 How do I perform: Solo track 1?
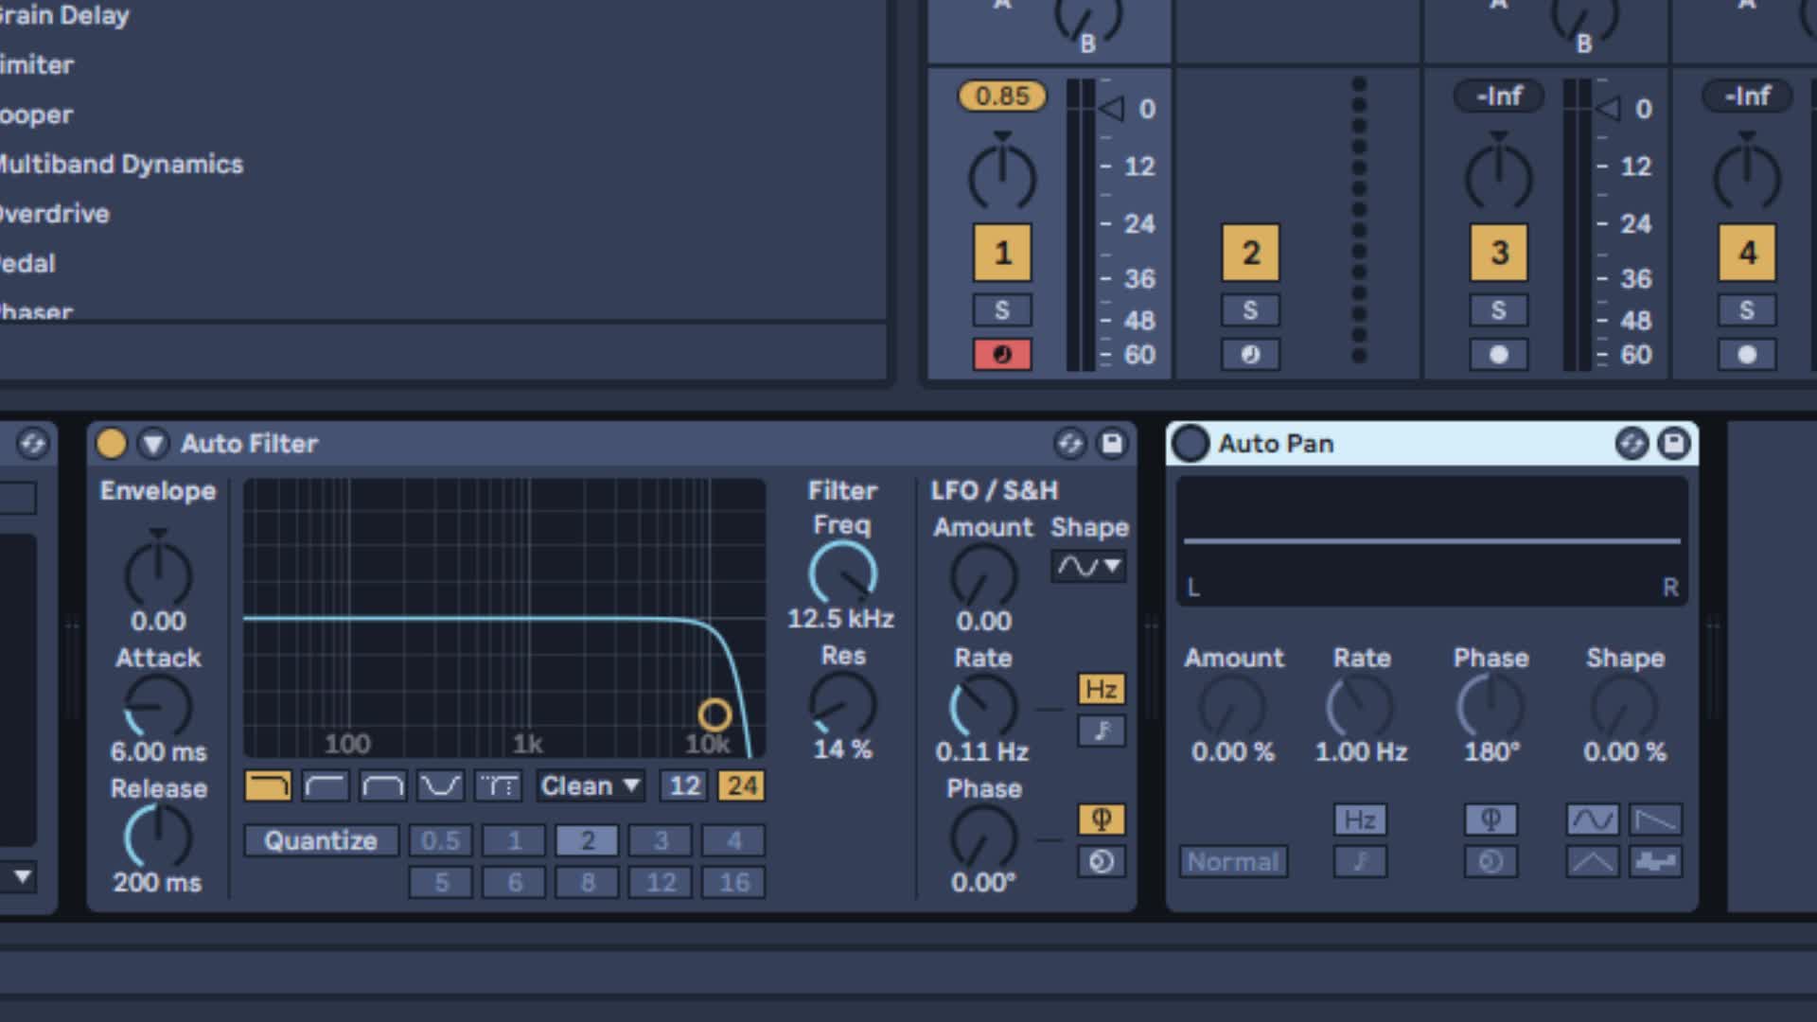(x=1001, y=309)
